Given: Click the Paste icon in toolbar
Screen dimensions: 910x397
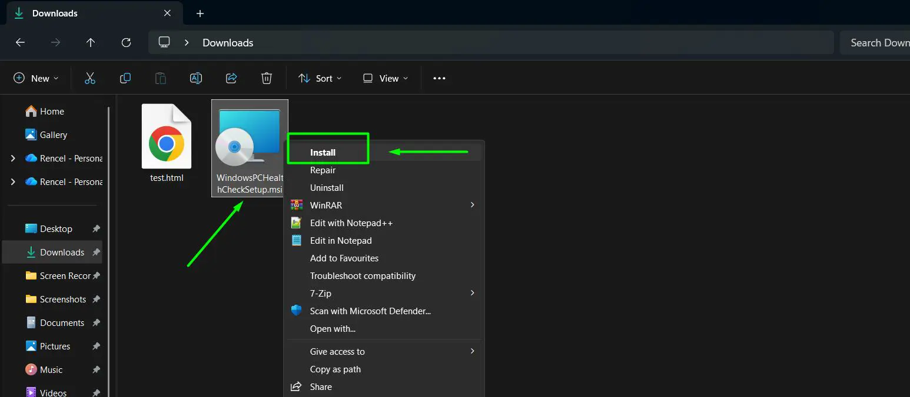Looking at the screenshot, I should coord(160,78).
